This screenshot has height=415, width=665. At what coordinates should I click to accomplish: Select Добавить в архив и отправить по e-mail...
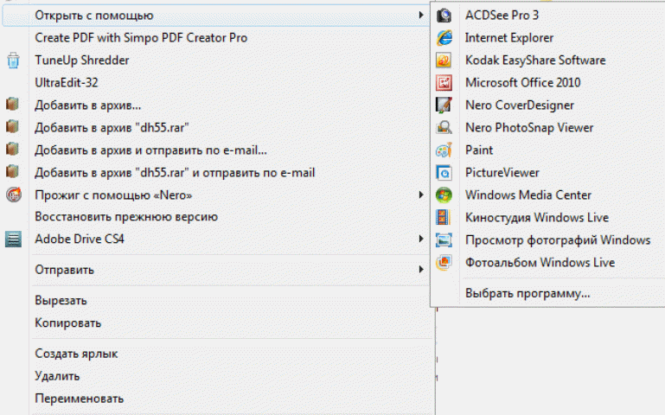coord(151,150)
